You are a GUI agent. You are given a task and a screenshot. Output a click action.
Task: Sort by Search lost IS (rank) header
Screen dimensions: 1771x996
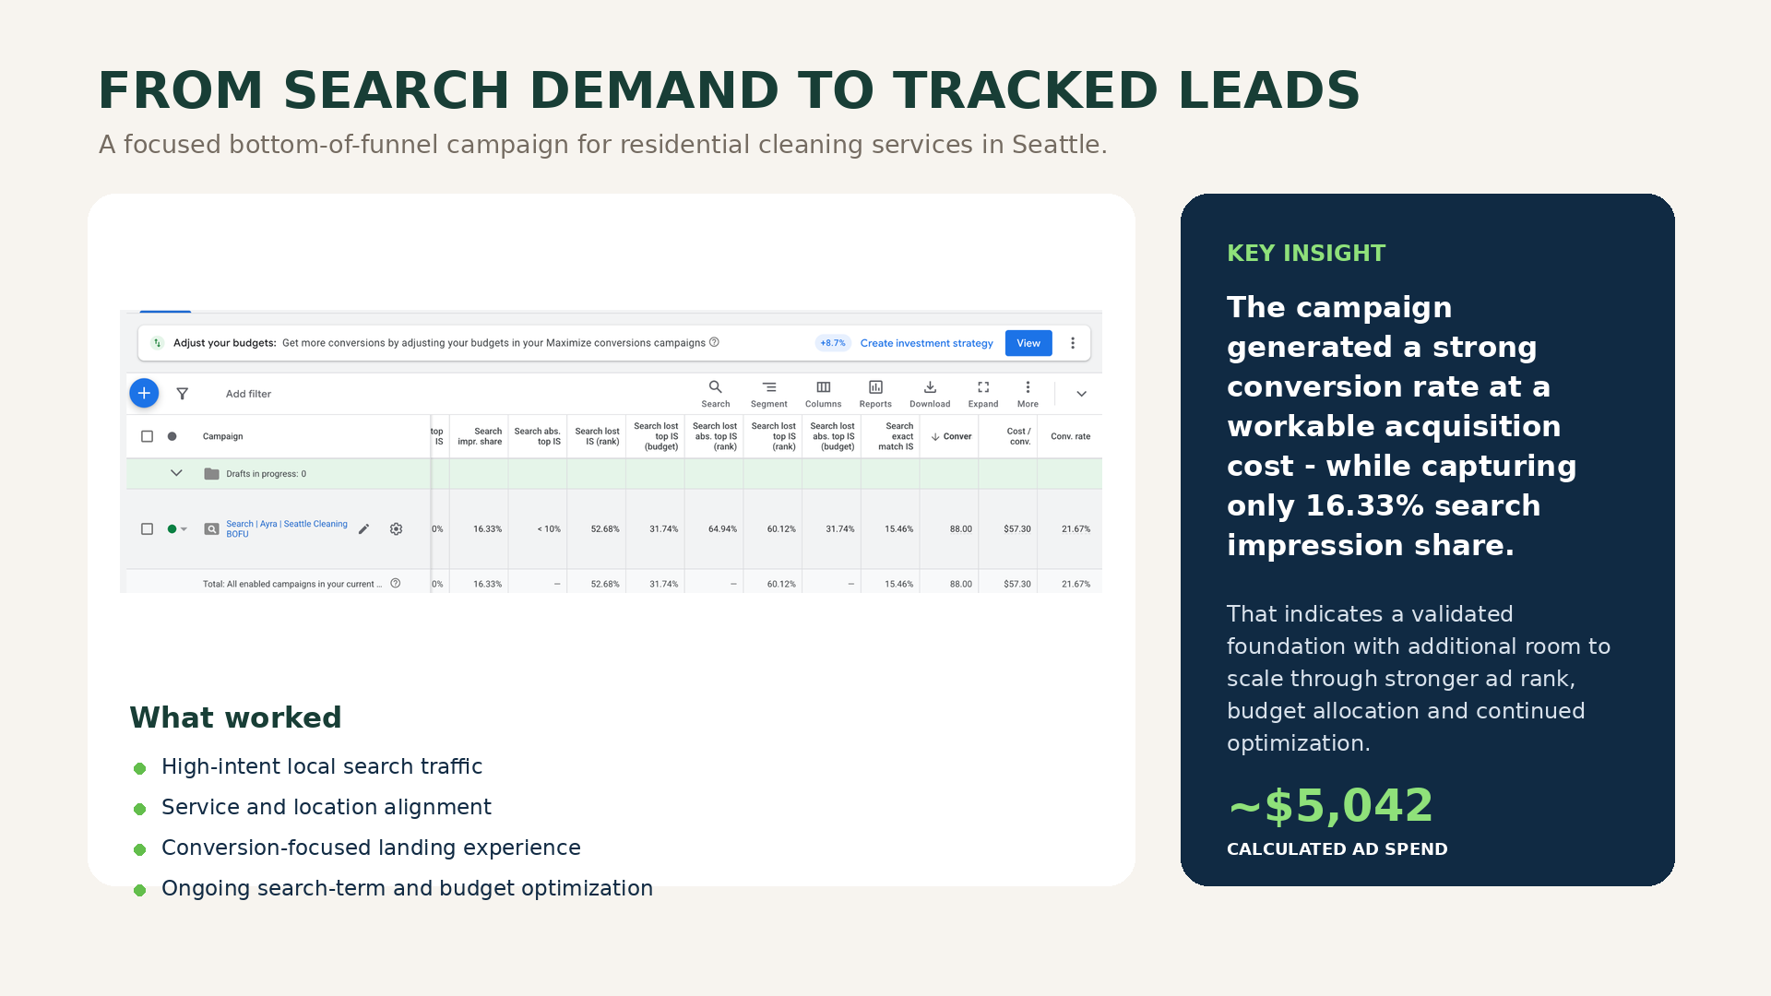click(x=597, y=436)
